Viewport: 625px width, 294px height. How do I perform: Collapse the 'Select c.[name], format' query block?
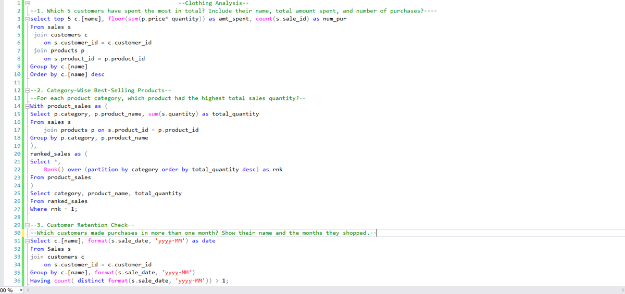point(27,241)
